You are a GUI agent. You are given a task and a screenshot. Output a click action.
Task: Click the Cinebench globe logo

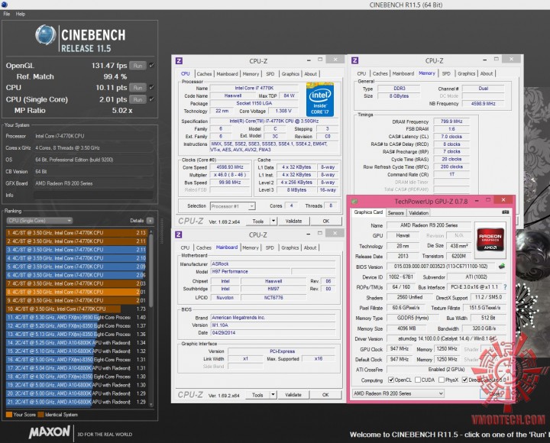[46, 34]
